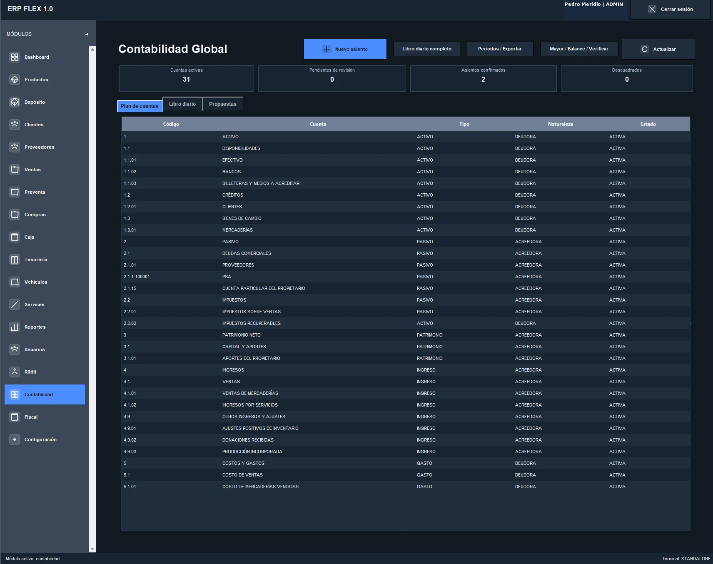713x564 pixels.
Task: Select the BANCOS account row
Action: pos(406,172)
